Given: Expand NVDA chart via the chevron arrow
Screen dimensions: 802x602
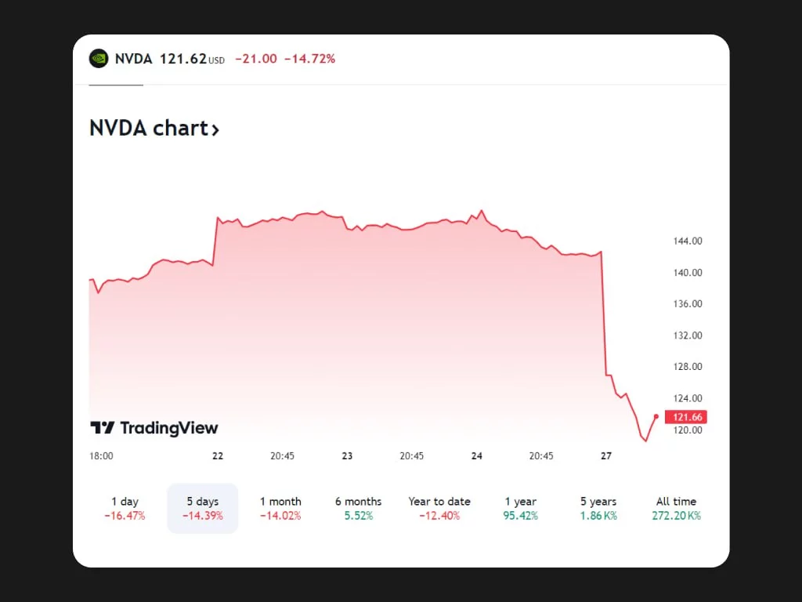Looking at the screenshot, I should [215, 129].
